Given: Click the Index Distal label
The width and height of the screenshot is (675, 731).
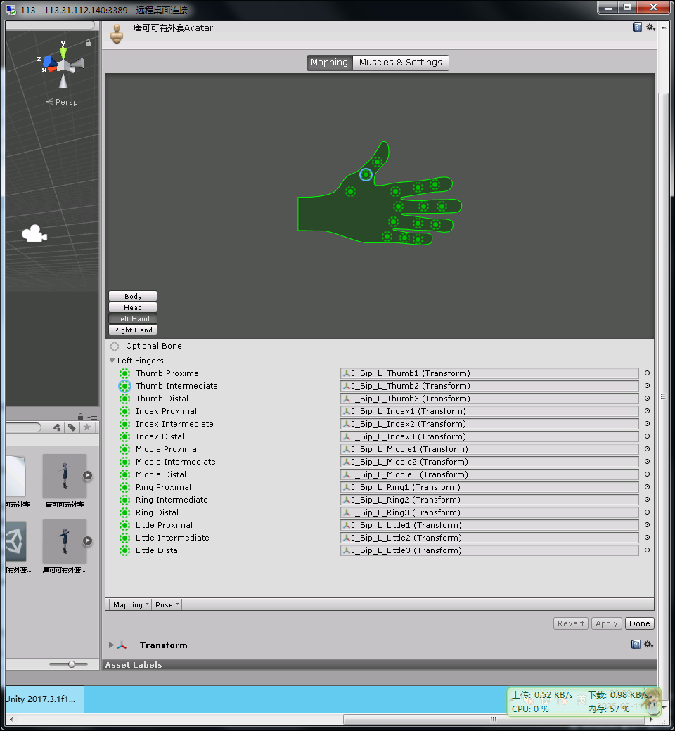Looking at the screenshot, I should coord(160,436).
